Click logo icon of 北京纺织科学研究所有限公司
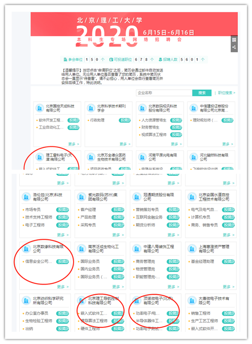The height and width of the screenshot is (344, 252). pos(26,300)
